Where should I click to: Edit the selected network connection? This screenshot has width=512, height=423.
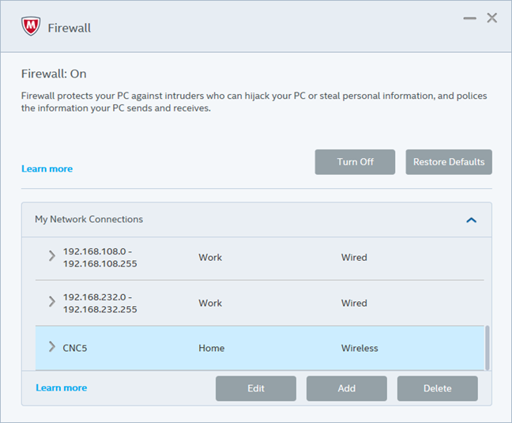(256, 388)
